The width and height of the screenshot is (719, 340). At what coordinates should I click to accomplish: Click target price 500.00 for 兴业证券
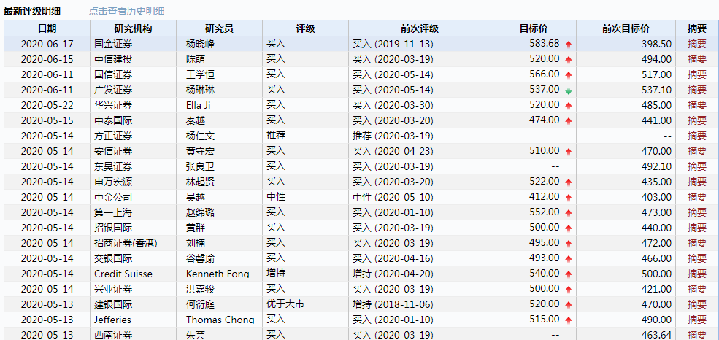545,289
